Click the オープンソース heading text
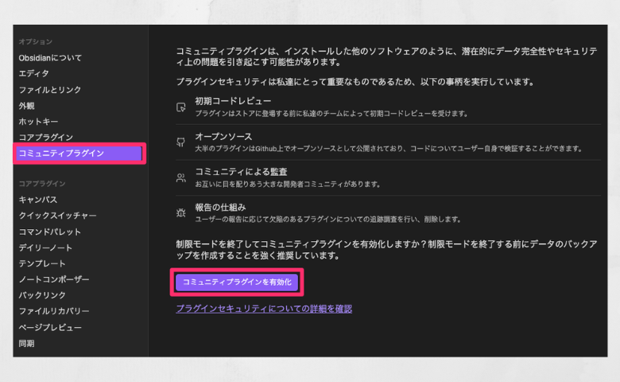This screenshot has height=382, width=620. click(223, 137)
